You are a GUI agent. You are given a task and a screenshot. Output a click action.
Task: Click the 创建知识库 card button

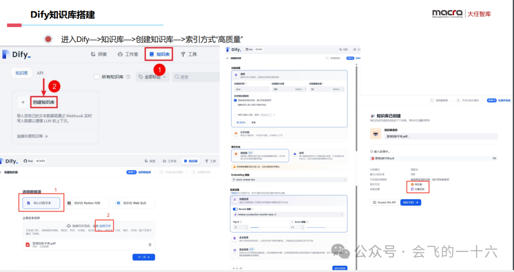(x=44, y=102)
